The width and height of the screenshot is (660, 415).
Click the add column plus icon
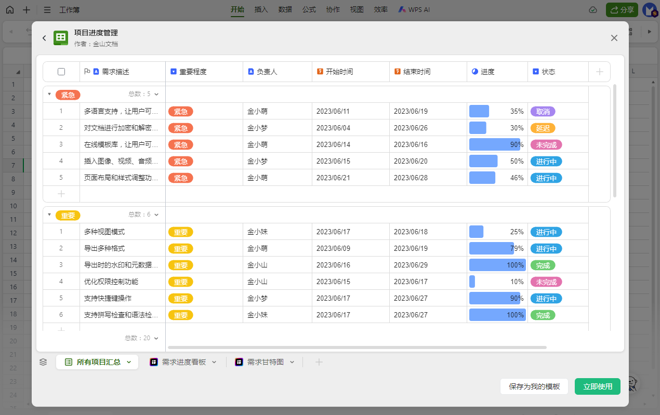(599, 72)
